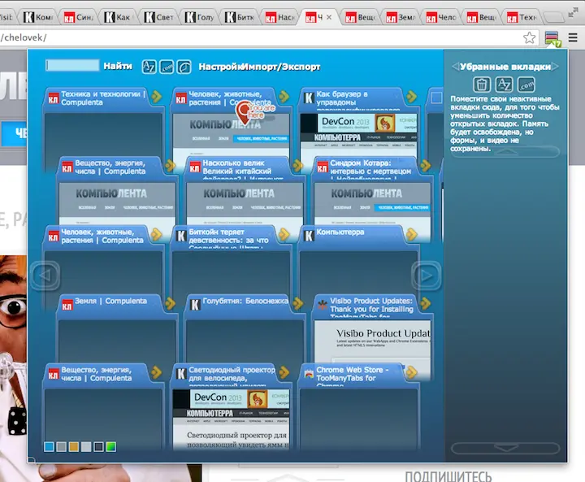Switch to the 'Техн' browser tab
Viewport: 585px width, 482px height.
pos(522,17)
